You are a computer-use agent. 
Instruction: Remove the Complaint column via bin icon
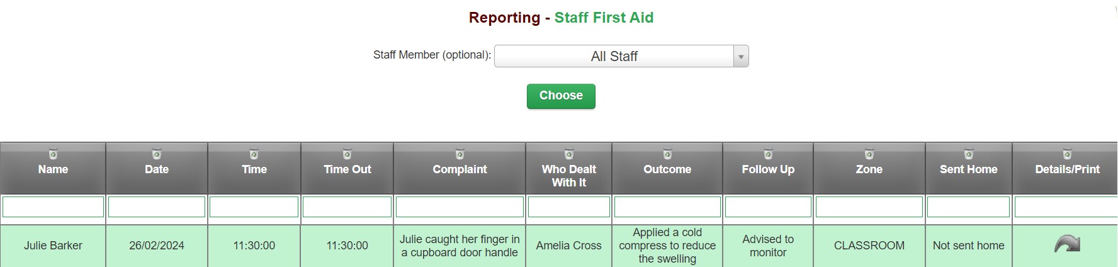click(x=460, y=154)
